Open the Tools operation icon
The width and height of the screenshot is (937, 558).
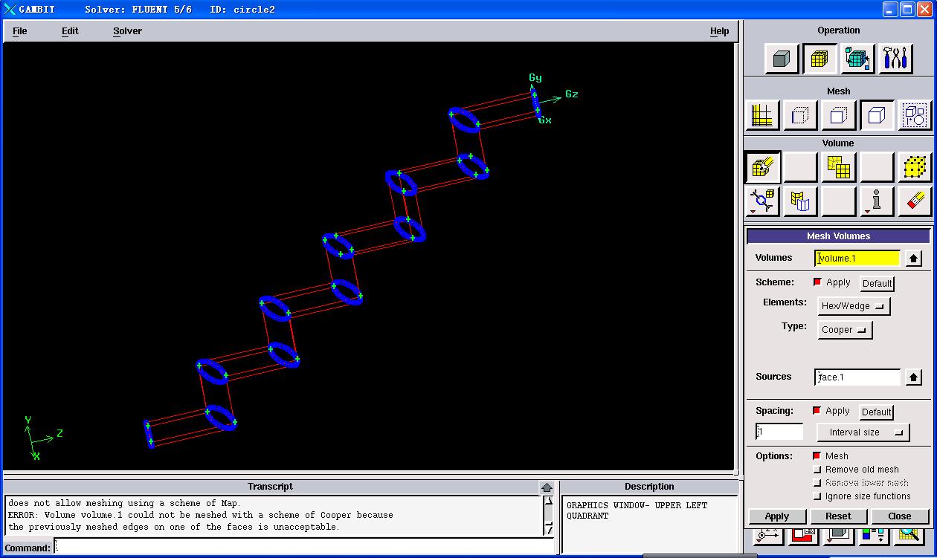pyautogui.click(x=895, y=59)
